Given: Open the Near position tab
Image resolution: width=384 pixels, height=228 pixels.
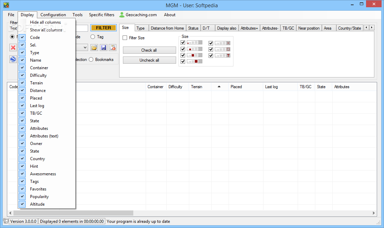Looking at the screenshot, I should 309,28.
